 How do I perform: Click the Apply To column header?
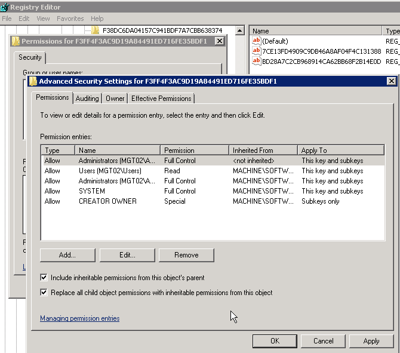[341, 150]
